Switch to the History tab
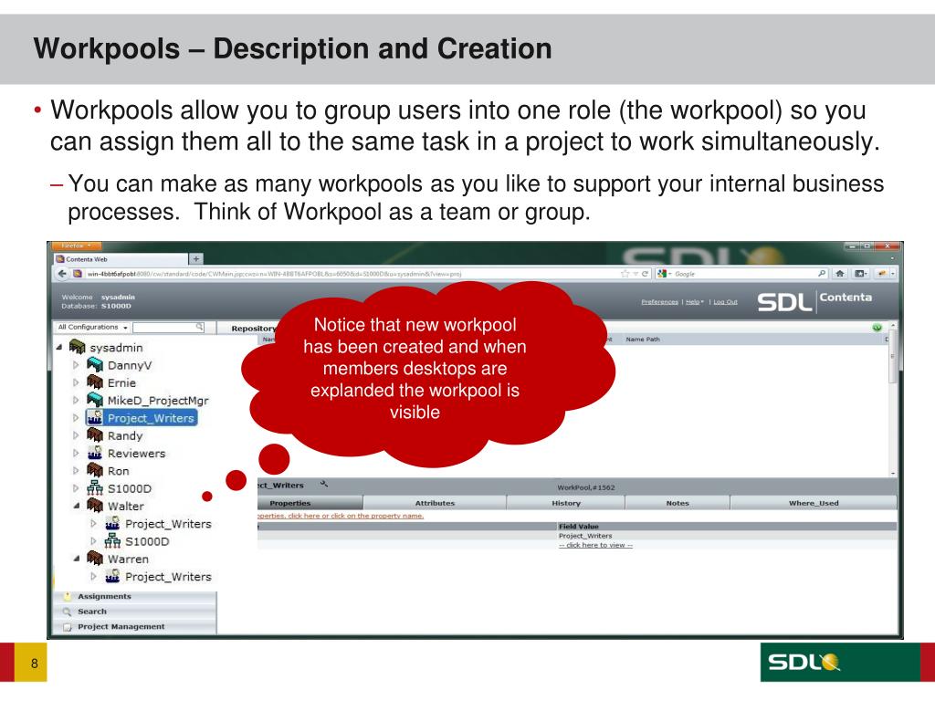This screenshot has height=701, width=935. click(x=566, y=503)
